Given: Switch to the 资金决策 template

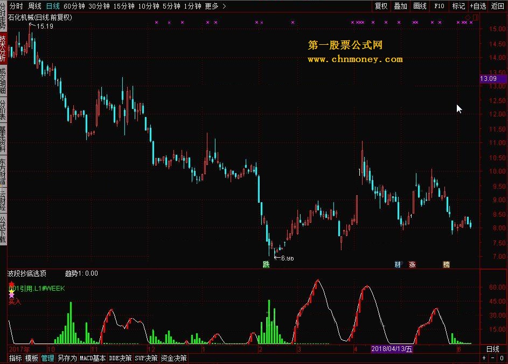Looking at the screenshot, I should click(x=173, y=358).
